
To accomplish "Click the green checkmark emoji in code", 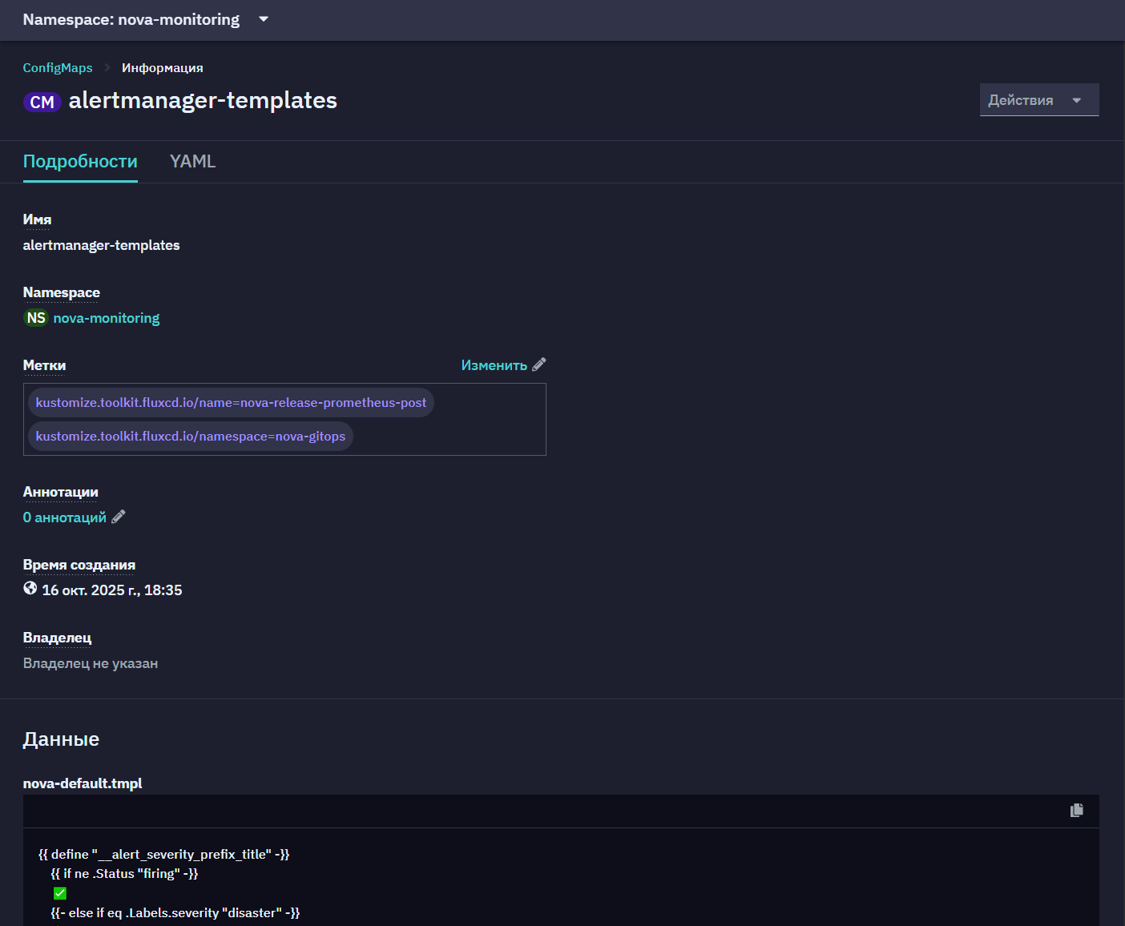I will 60,893.
